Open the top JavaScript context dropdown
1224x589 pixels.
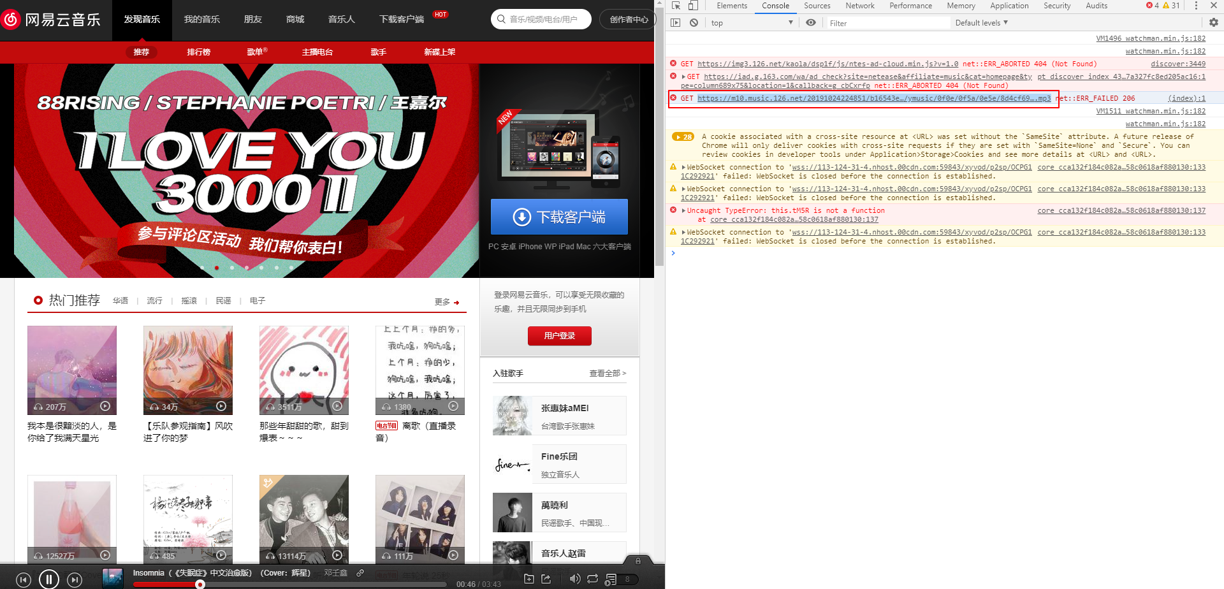(x=751, y=23)
